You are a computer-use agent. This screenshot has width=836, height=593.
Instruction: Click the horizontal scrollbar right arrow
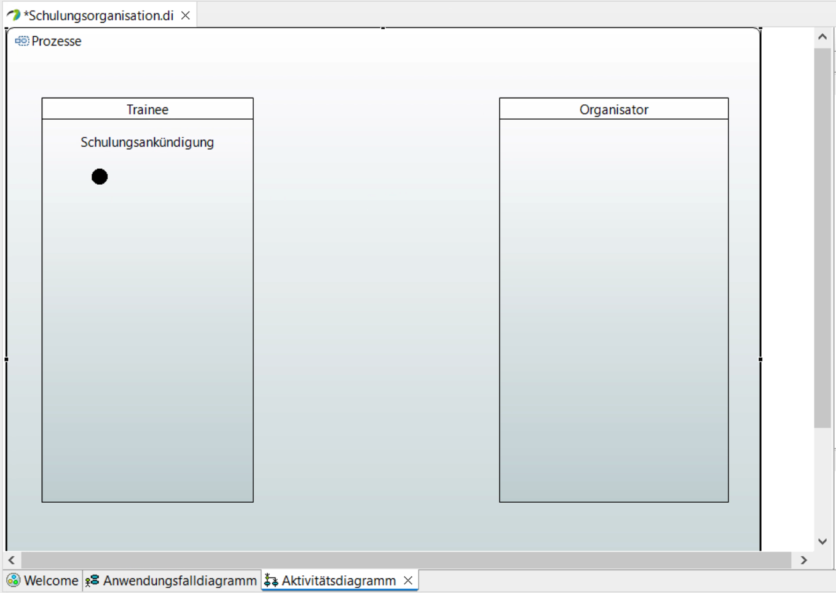point(803,560)
